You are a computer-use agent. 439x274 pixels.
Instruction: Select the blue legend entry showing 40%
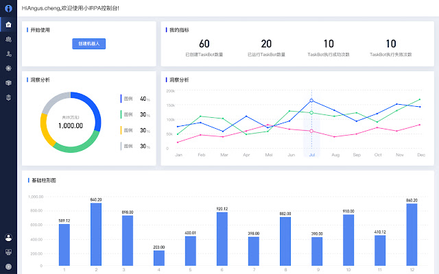click(x=136, y=99)
